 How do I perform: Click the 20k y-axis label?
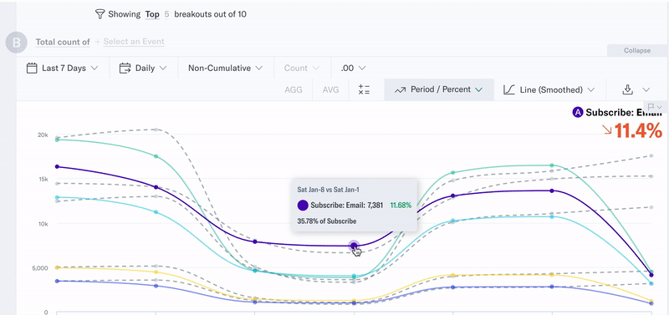(43, 135)
